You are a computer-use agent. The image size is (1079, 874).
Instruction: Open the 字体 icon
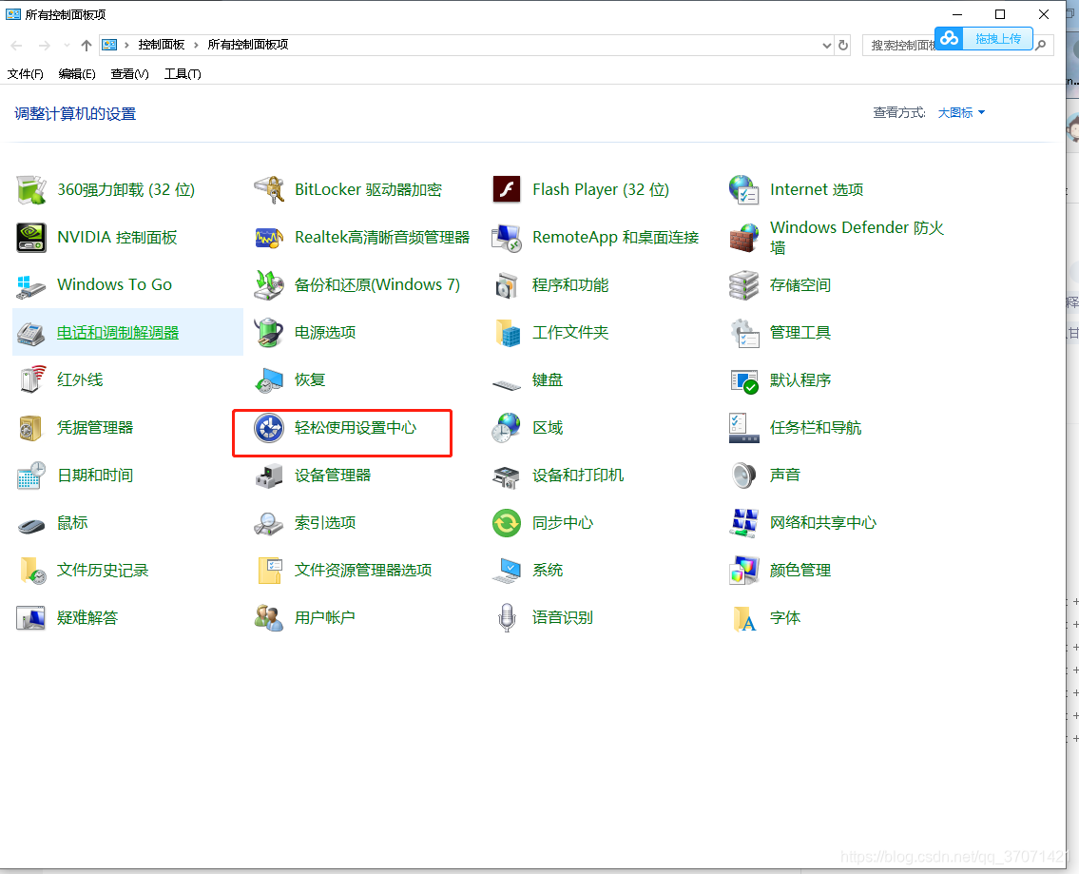pyautogui.click(x=743, y=618)
